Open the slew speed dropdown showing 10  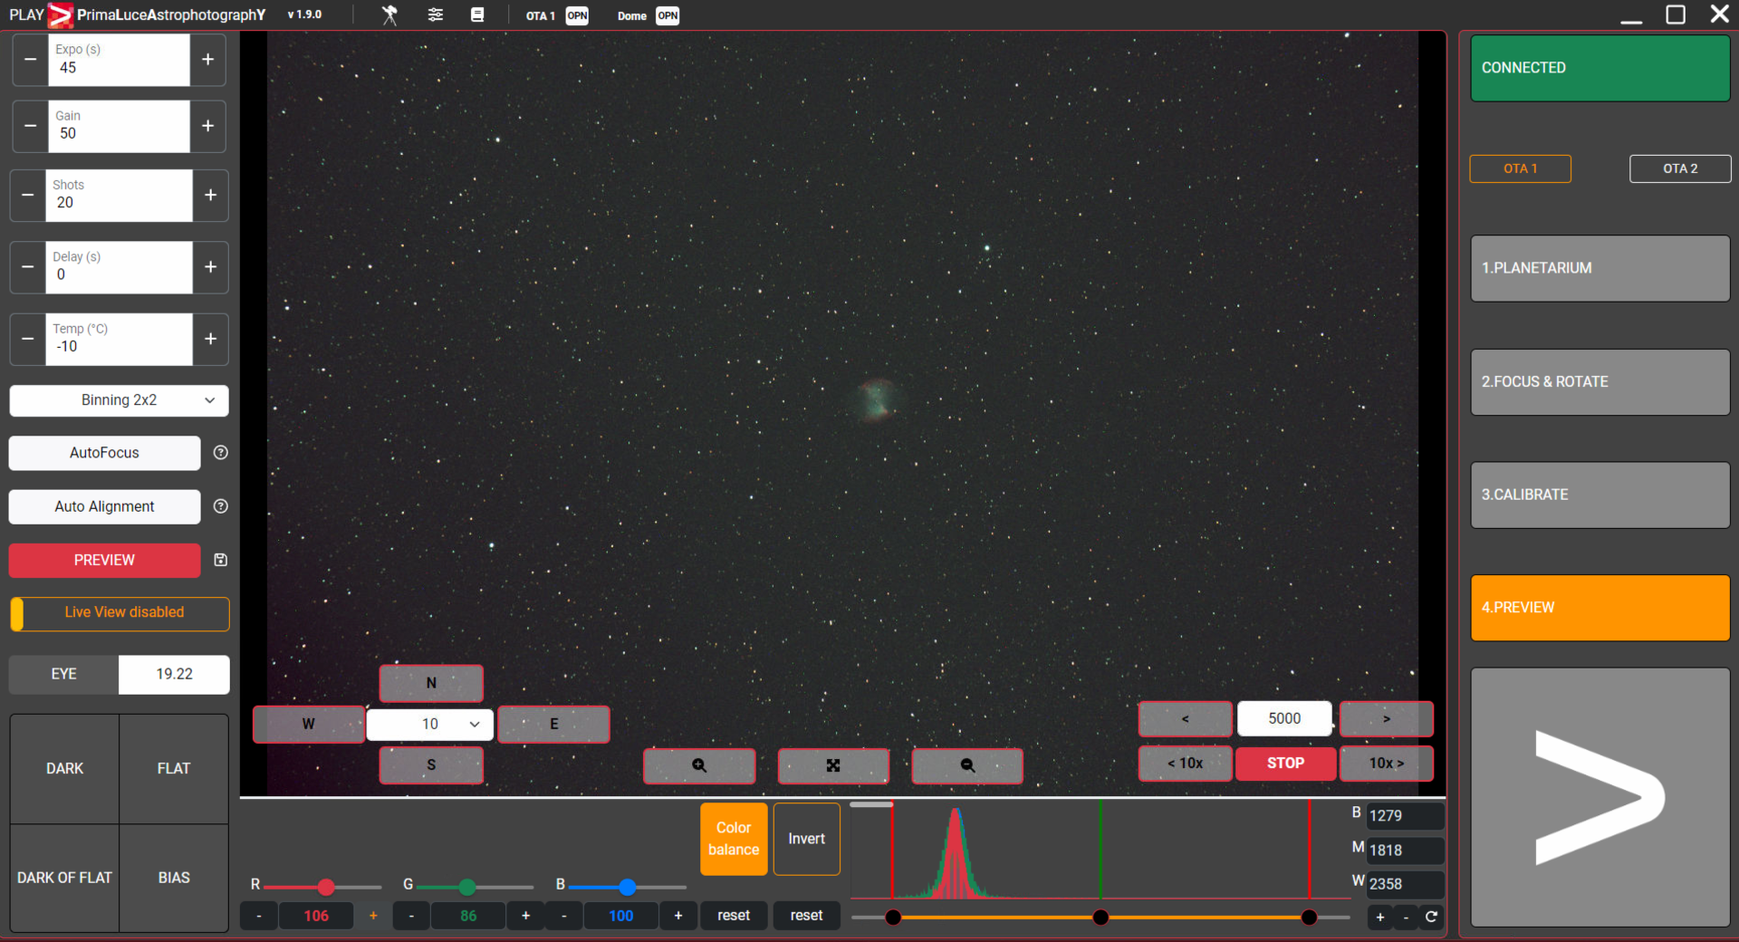[x=430, y=724]
